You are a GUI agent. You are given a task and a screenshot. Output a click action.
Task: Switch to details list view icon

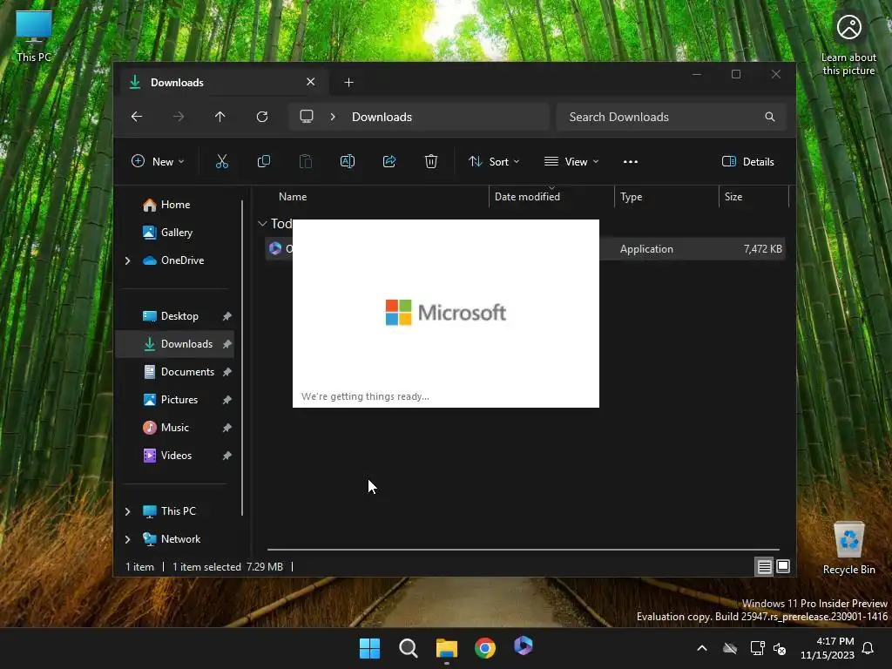764,566
